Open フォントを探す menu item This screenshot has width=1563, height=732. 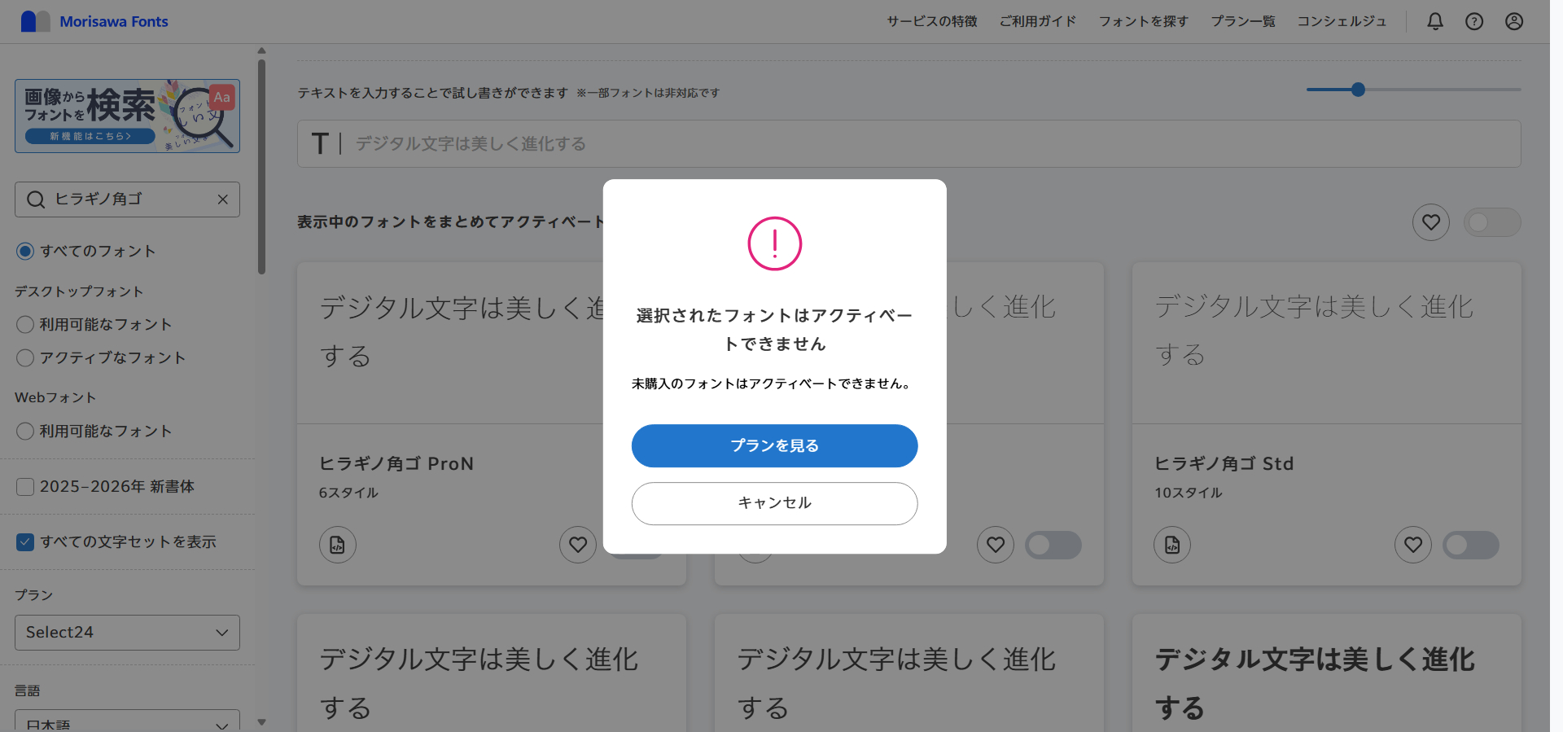coord(1144,21)
